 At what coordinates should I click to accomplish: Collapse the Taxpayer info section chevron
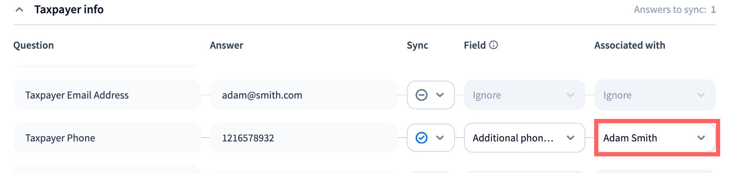(x=19, y=10)
